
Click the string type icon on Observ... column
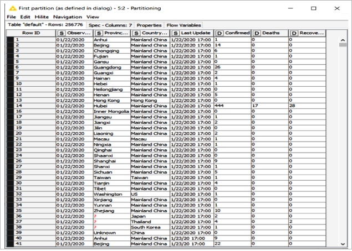(x=61, y=33)
